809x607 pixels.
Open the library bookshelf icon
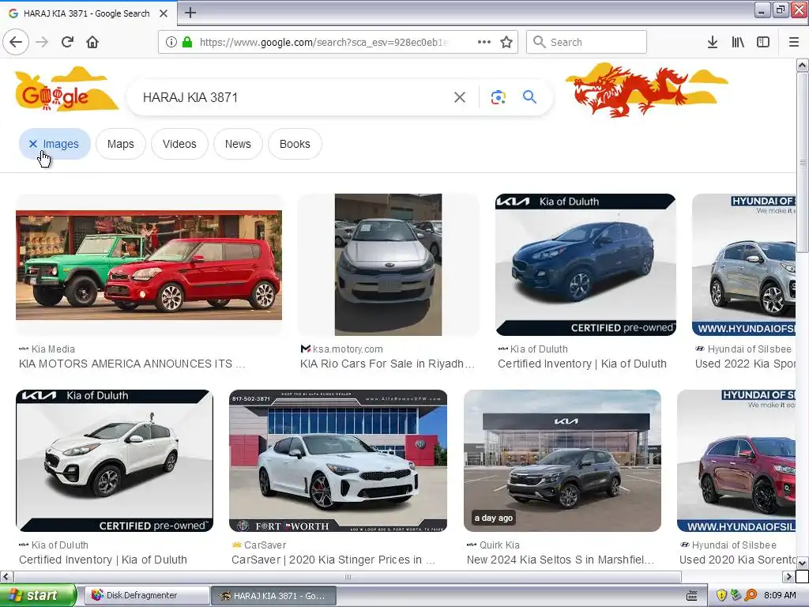738,43
